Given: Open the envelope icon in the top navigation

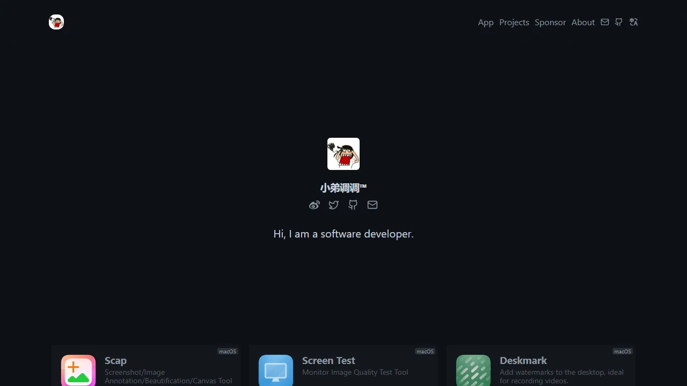Looking at the screenshot, I should pos(605,22).
